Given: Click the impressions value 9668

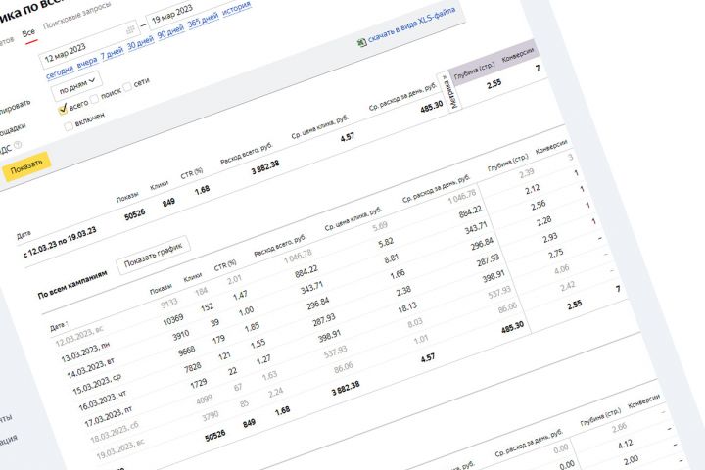Looking at the screenshot, I should 186,352.
